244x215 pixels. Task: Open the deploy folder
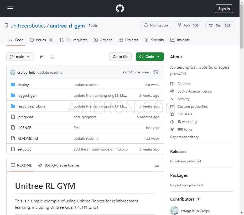(x=23, y=85)
